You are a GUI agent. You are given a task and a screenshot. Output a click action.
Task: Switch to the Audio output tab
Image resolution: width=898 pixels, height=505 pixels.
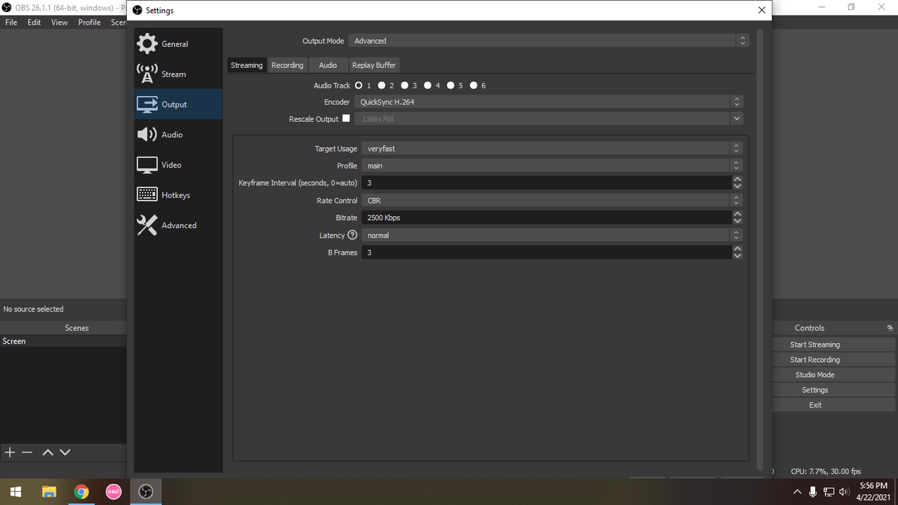pos(328,65)
